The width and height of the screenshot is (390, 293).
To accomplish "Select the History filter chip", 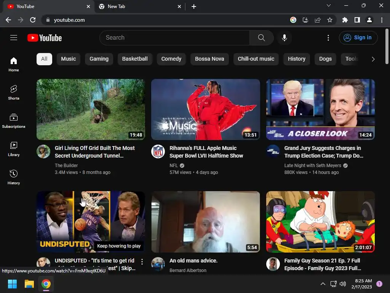I will point(296,59).
